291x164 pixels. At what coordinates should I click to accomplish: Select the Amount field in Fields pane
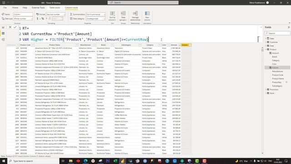point(276,53)
